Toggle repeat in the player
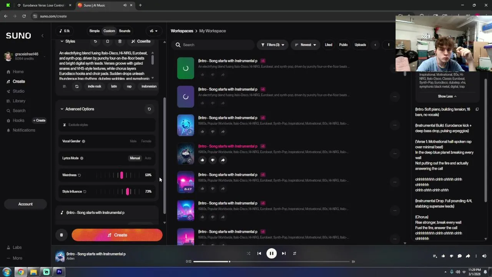492x277 pixels. tap(294, 254)
